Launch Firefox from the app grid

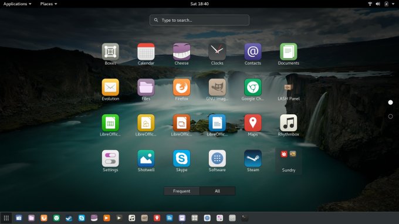pos(182,87)
